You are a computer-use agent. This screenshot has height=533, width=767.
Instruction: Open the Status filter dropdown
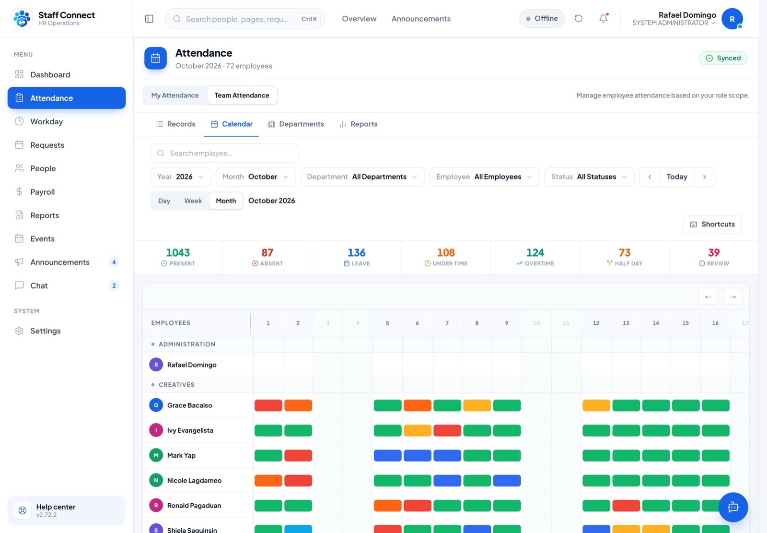click(589, 177)
